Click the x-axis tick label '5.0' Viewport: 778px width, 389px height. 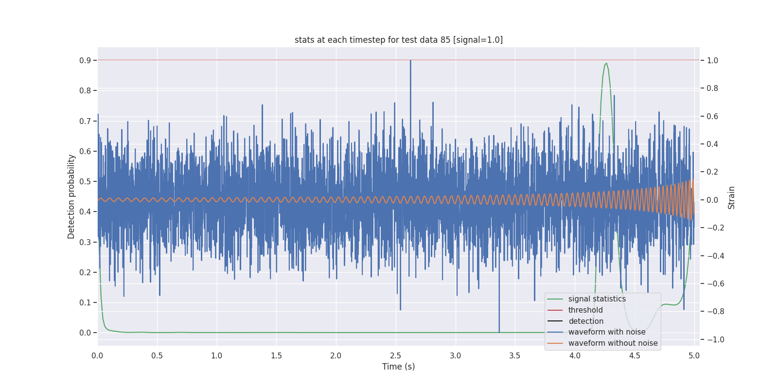pos(694,356)
